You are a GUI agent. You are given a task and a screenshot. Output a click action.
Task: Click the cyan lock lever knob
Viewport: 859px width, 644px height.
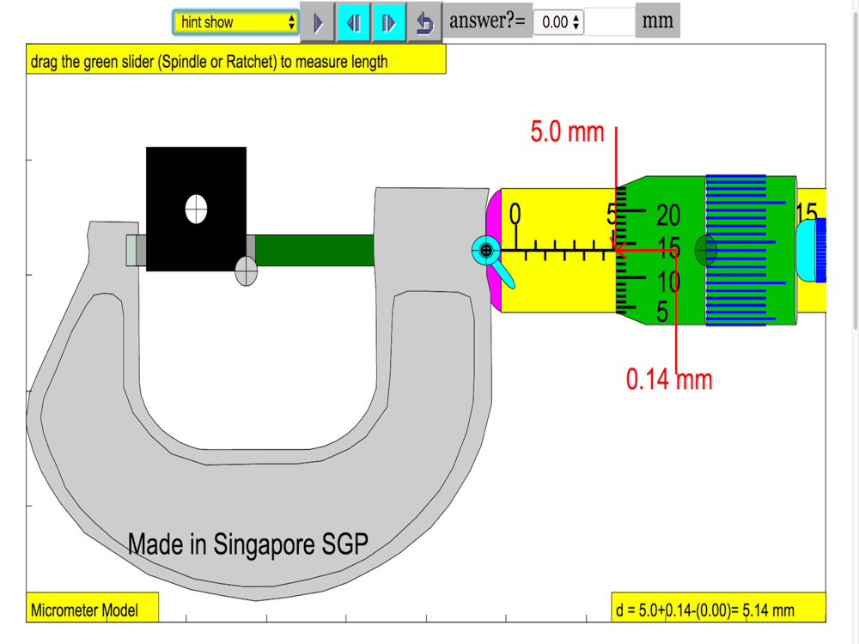[485, 251]
